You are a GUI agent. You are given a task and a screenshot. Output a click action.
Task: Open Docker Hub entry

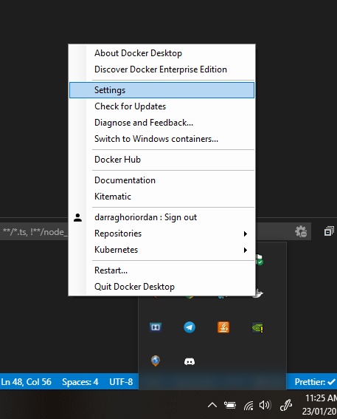coord(161,160)
